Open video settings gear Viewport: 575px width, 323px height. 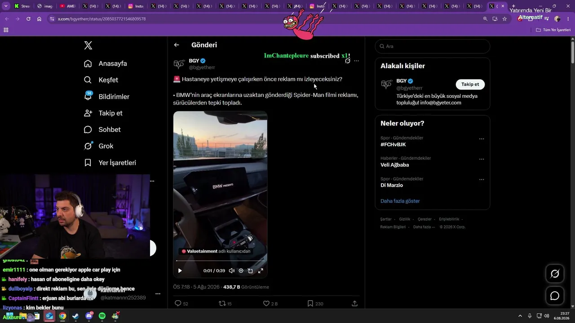pos(241,271)
